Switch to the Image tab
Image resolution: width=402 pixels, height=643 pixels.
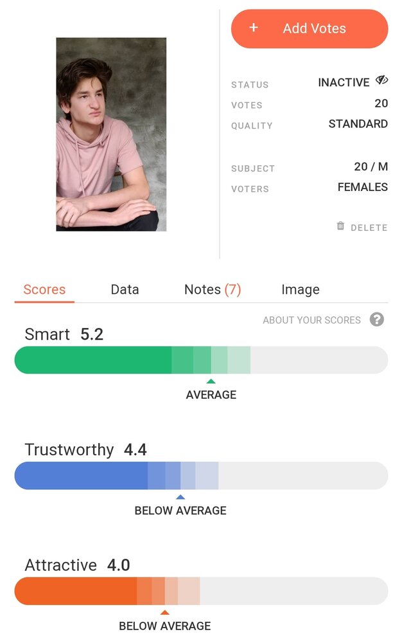[300, 289]
